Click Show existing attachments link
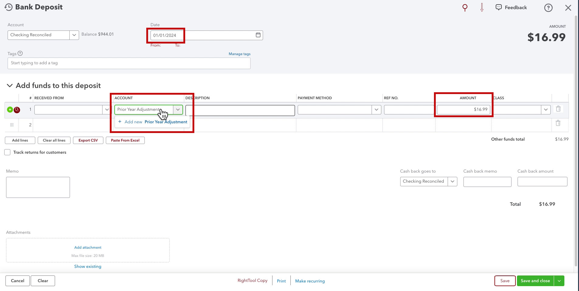 88,266
